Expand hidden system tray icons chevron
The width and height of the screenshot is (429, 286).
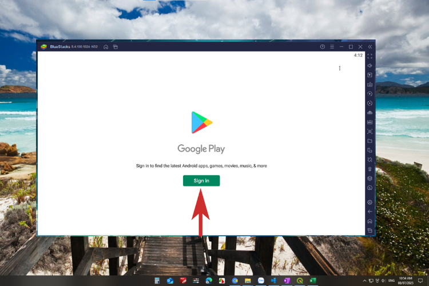pos(364,281)
